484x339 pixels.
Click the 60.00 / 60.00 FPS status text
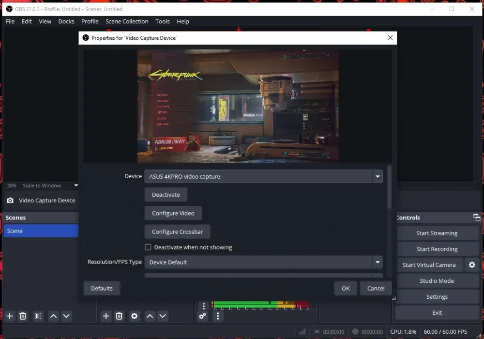coord(445,332)
